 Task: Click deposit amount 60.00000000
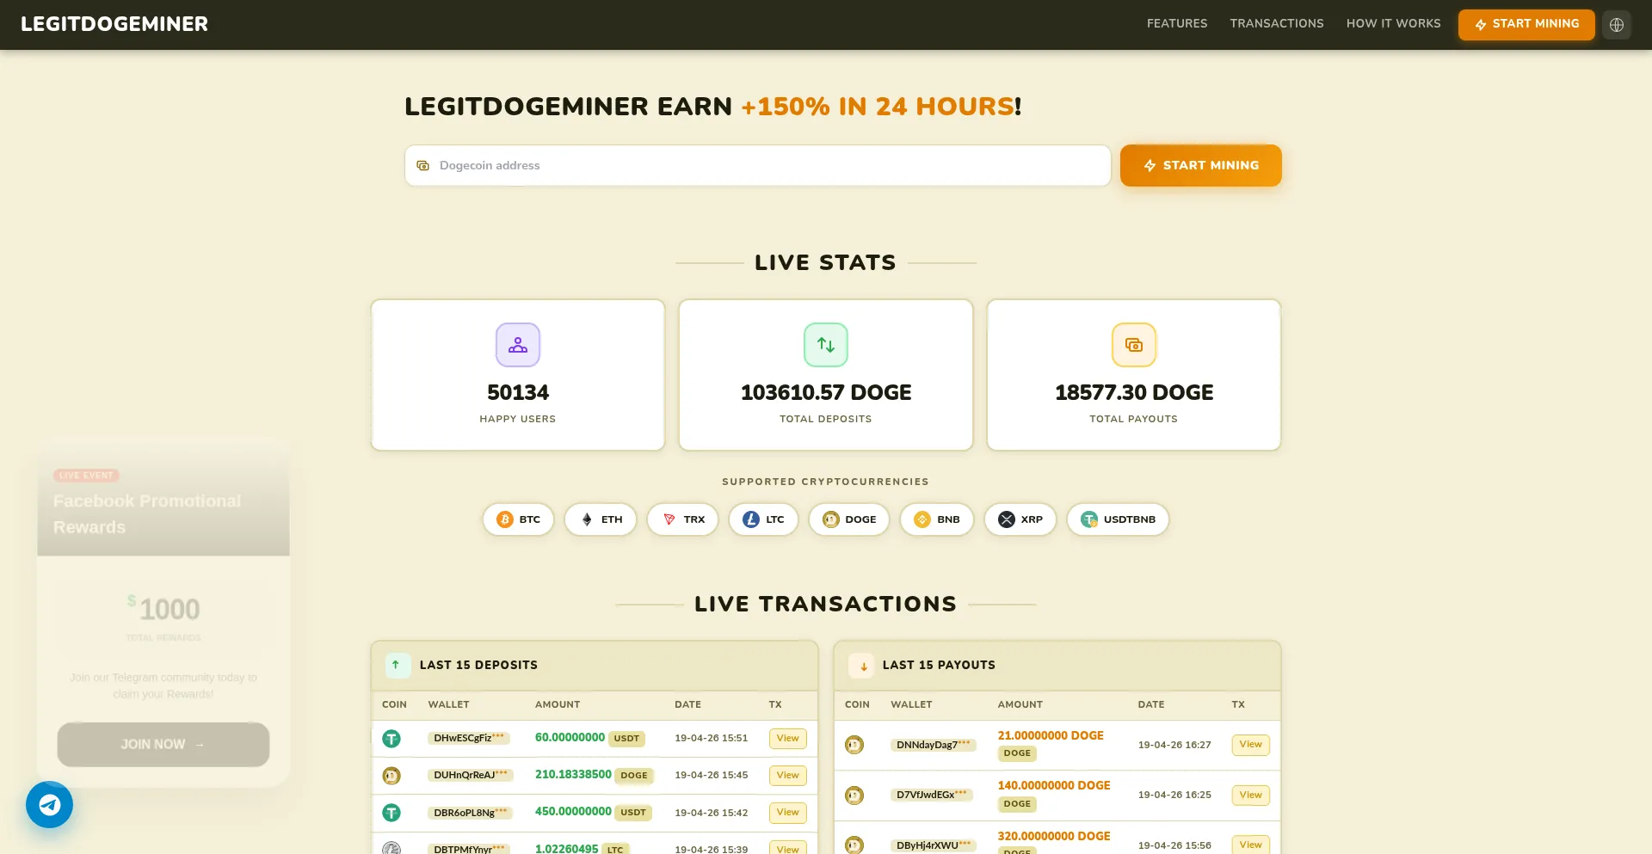pyautogui.click(x=570, y=738)
